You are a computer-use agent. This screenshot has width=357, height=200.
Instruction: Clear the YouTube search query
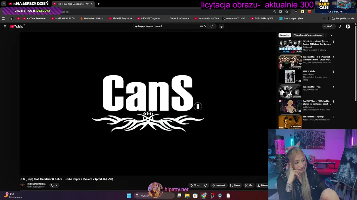(x=205, y=26)
